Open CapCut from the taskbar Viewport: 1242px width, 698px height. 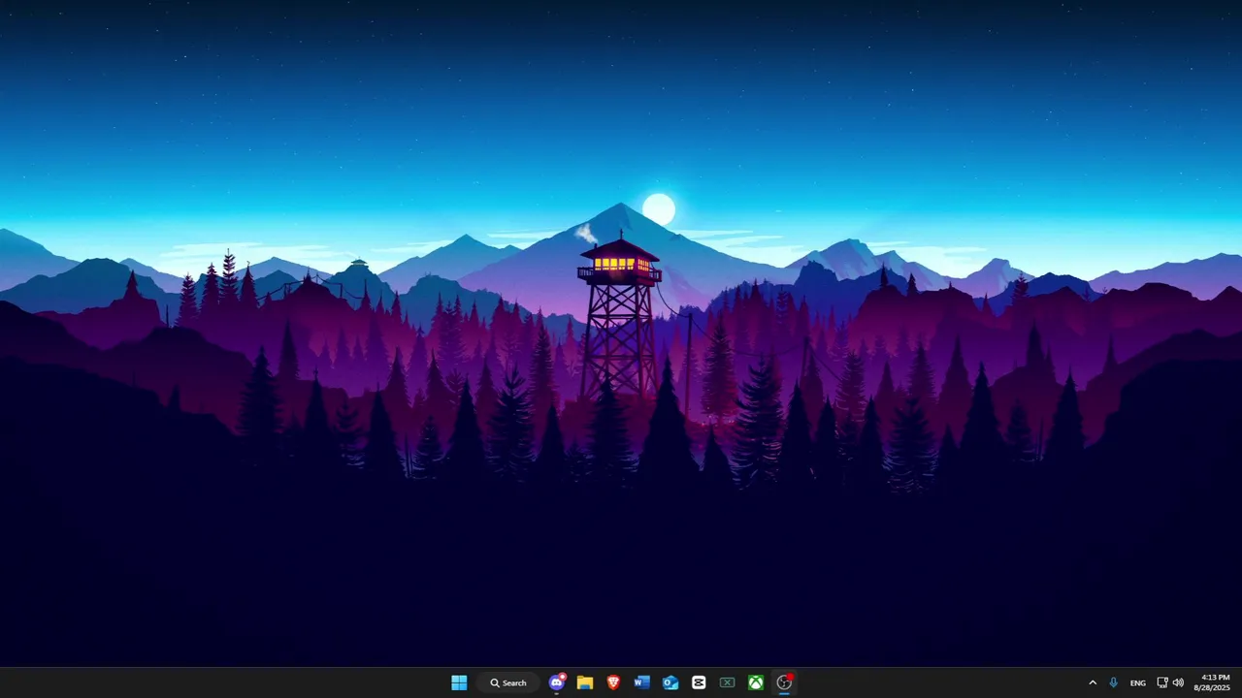coord(699,682)
